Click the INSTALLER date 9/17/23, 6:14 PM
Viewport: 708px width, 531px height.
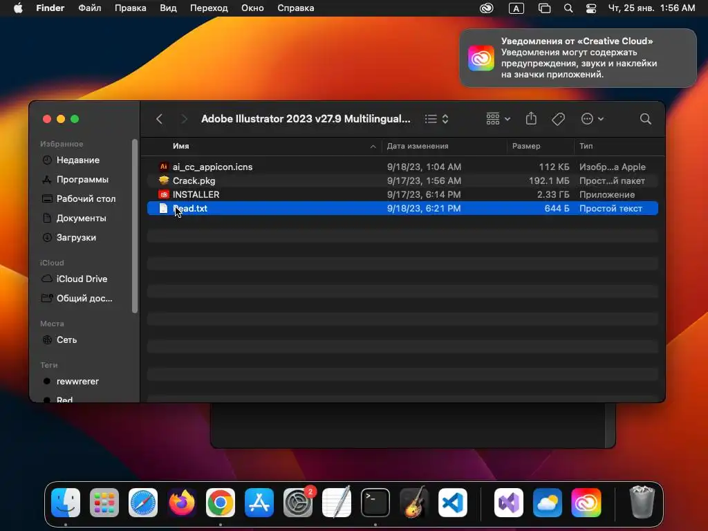[x=424, y=194]
